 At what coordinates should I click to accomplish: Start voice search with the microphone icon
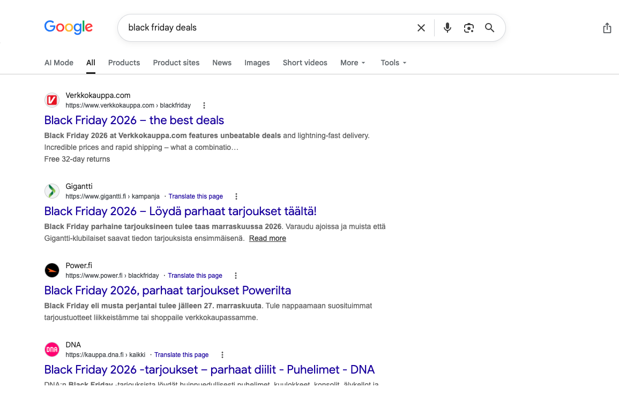[448, 28]
